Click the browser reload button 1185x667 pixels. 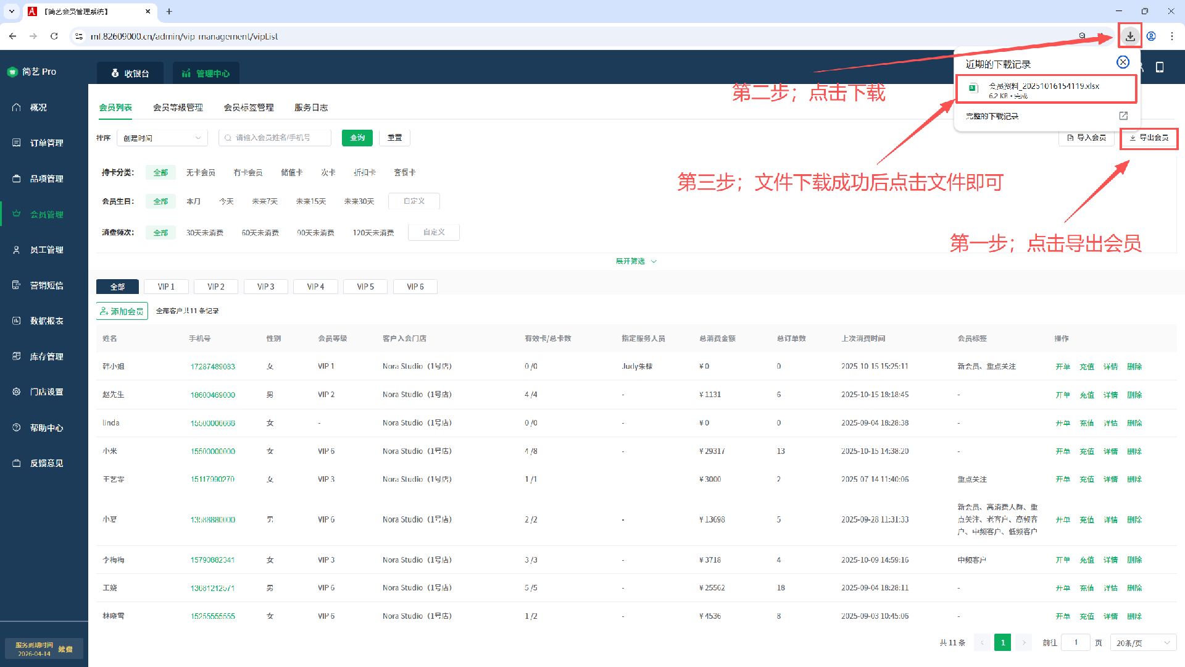click(x=54, y=36)
